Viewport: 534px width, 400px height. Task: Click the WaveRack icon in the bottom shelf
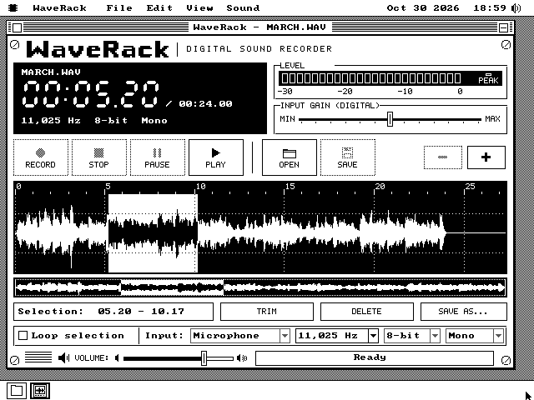pyautogui.click(x=40, y=391)
